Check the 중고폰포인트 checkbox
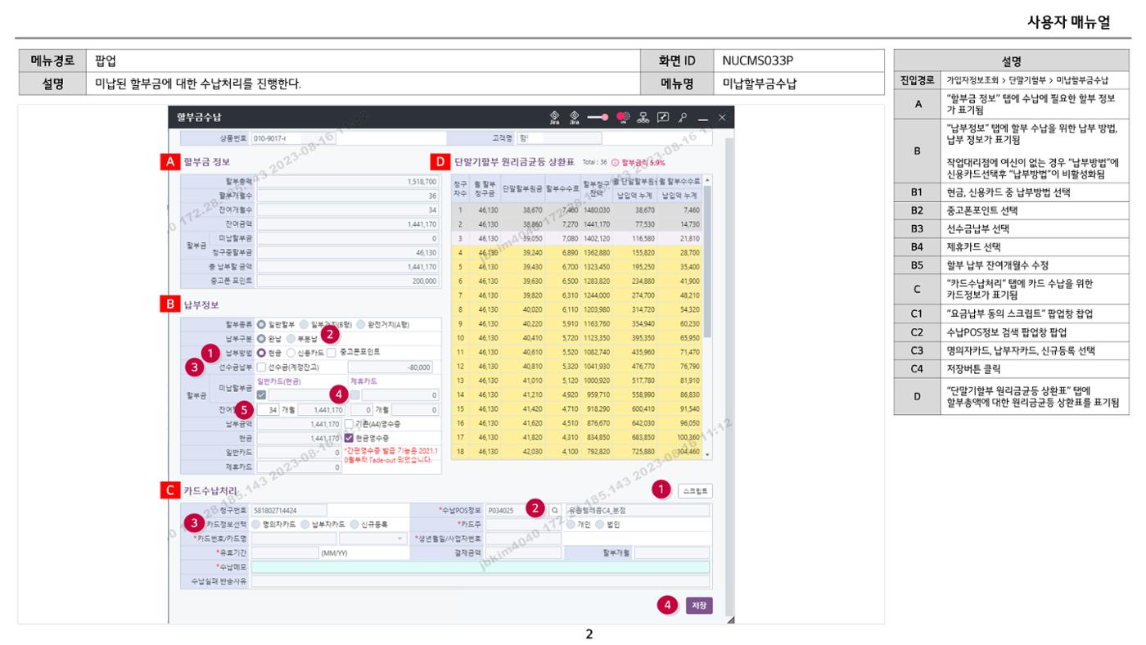Image resolution: width=1146 pixels, height=645 pixels. pyautogui.click(x=332, y=352)
